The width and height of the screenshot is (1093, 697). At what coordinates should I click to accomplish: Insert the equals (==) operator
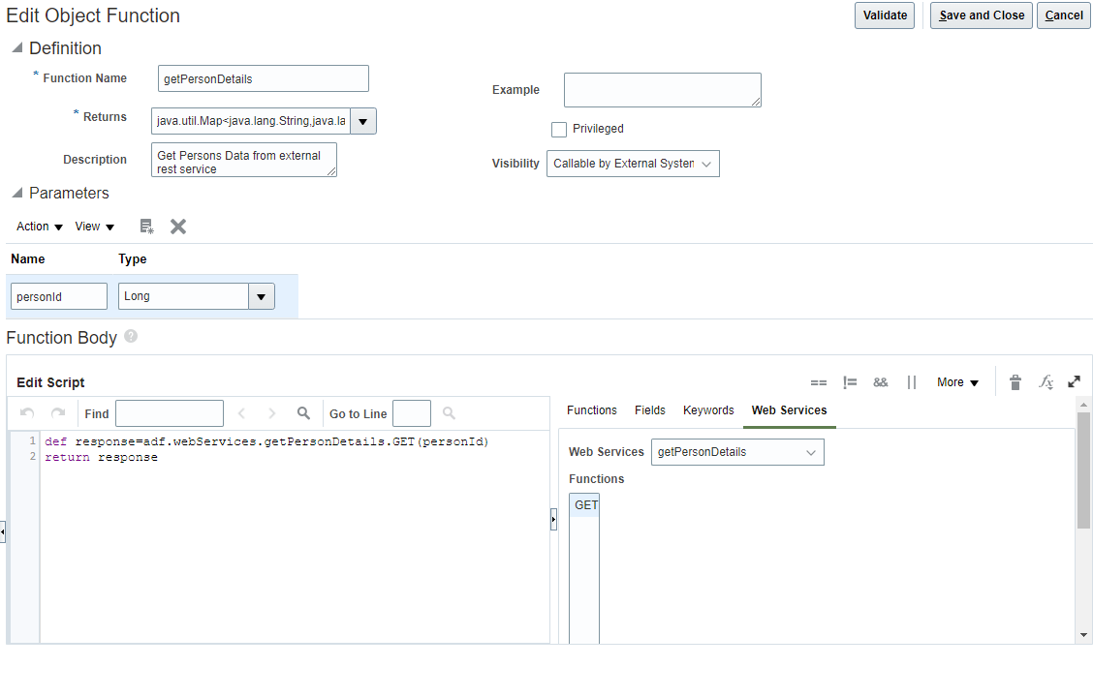819,382
